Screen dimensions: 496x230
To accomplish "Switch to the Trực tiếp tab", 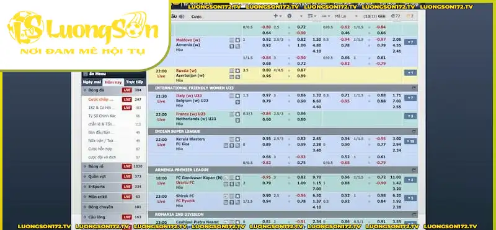I will (135, 82).
